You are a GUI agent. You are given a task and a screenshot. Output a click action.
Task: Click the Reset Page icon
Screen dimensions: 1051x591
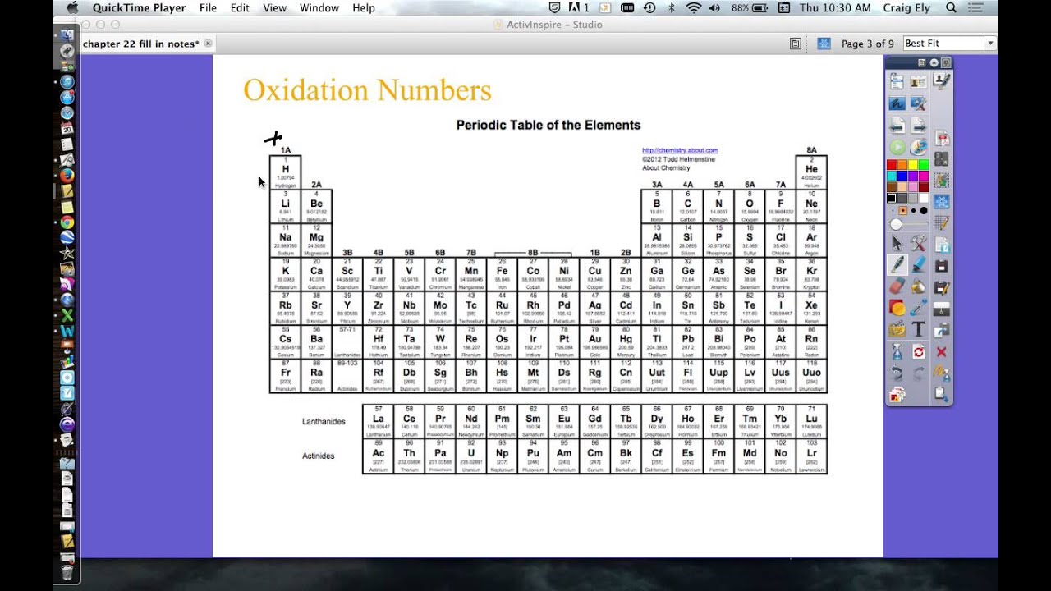pos(919,352)
